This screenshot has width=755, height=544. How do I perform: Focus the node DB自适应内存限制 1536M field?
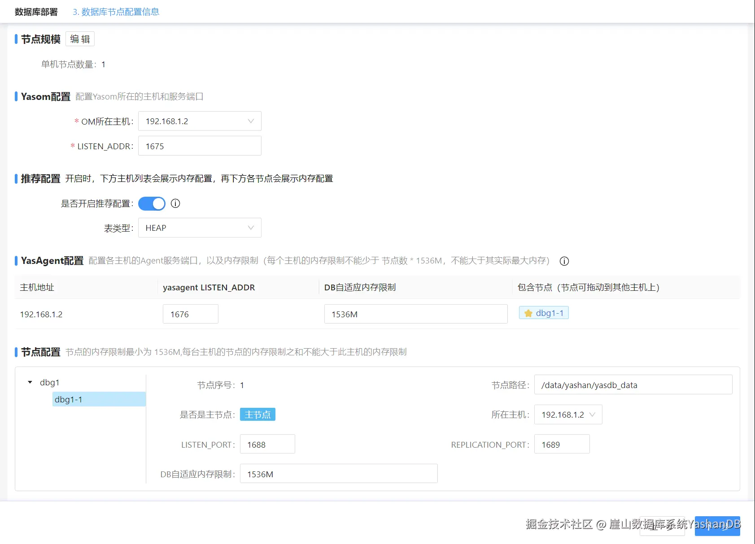[x=339, y=474]
